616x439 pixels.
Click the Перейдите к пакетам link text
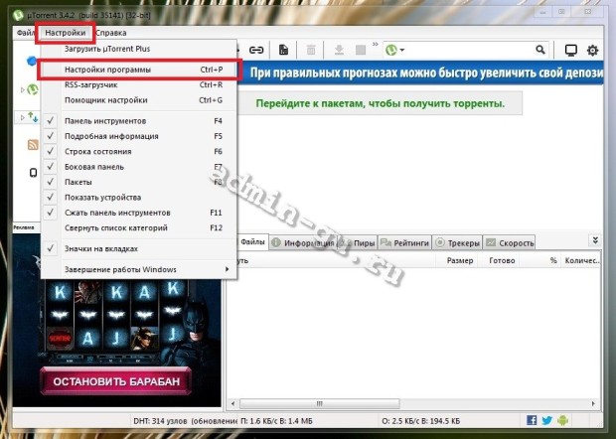[380, 103]
